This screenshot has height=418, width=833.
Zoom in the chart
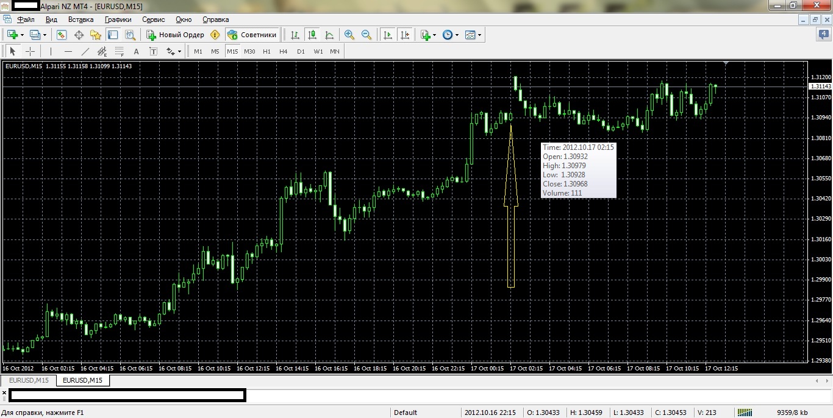point(349,35)
